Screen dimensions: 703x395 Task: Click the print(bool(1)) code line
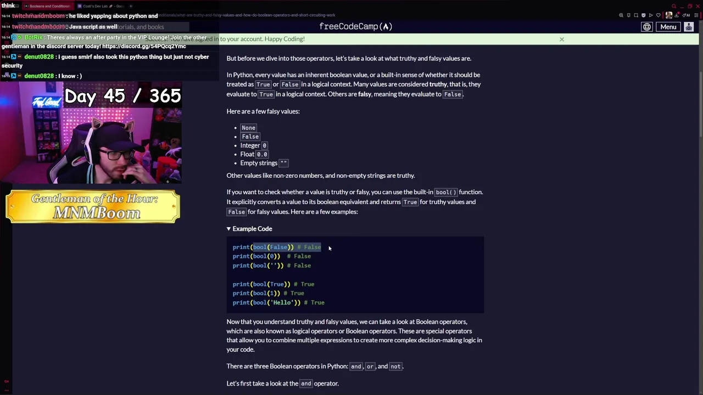click(x=269, y=294)
